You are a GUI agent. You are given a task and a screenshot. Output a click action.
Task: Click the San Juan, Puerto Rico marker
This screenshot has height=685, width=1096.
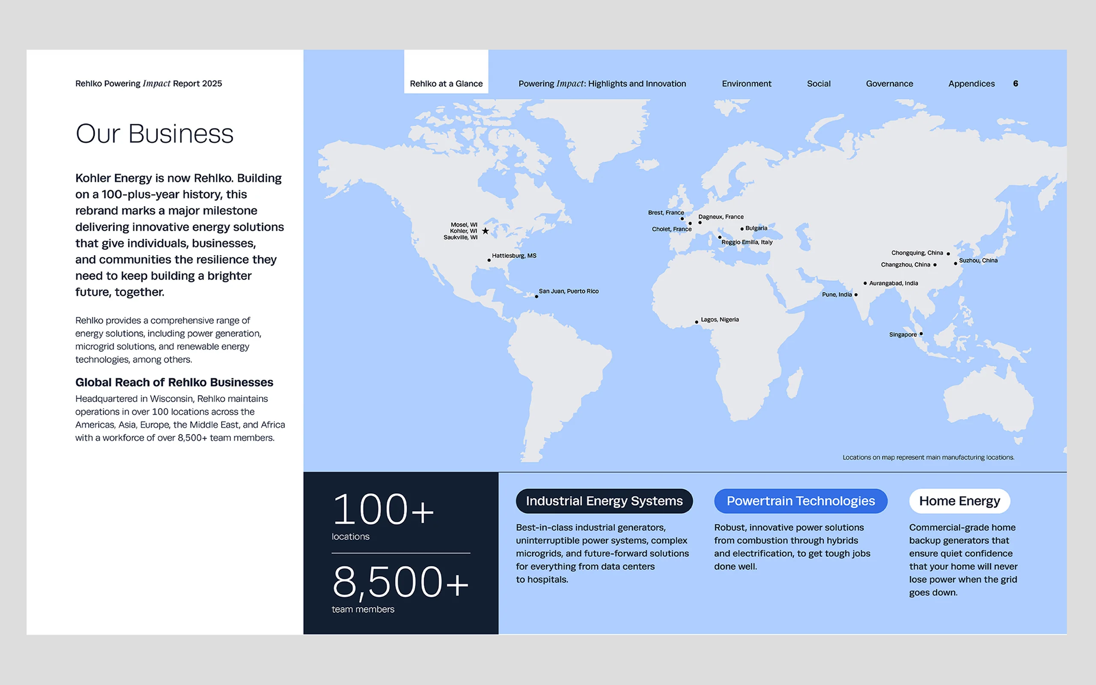tap(536, 297)
